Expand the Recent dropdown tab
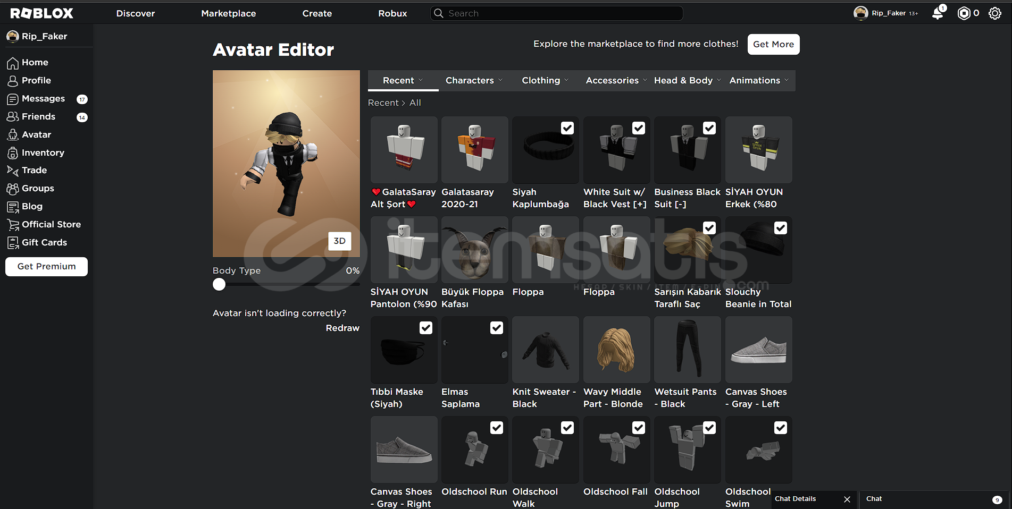 point(403,80)
